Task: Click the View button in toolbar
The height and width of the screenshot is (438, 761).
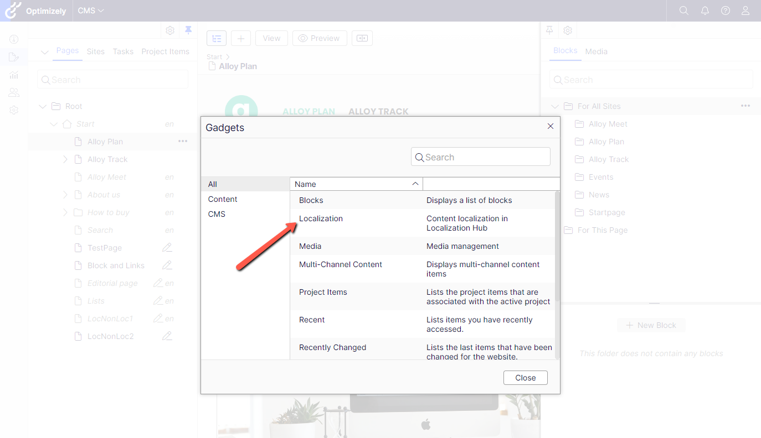Action: [271, 38]
